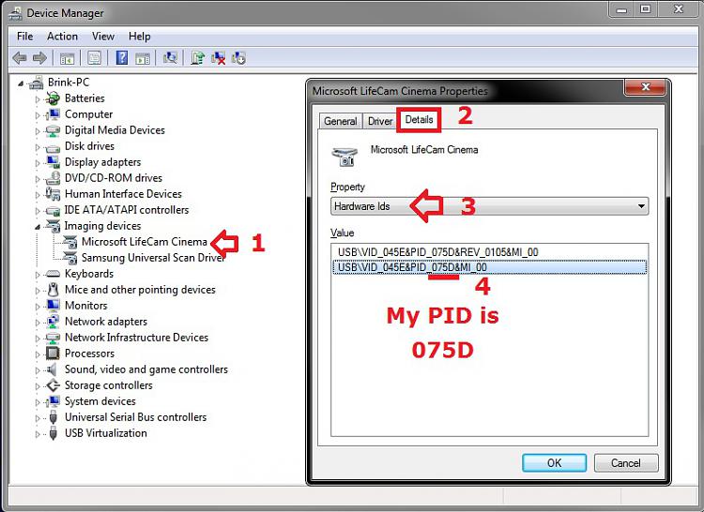704x512 pixels.
Task: Open the View menu
Action: coord(103,37)
